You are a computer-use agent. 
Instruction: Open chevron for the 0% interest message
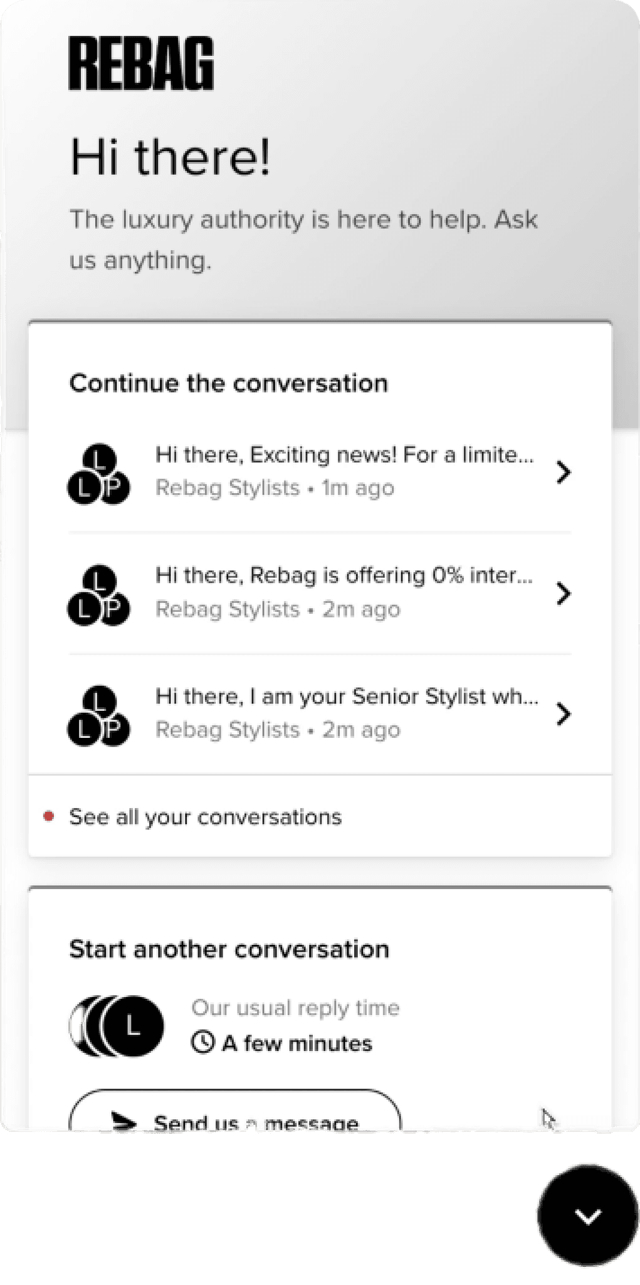pos(564,593)
